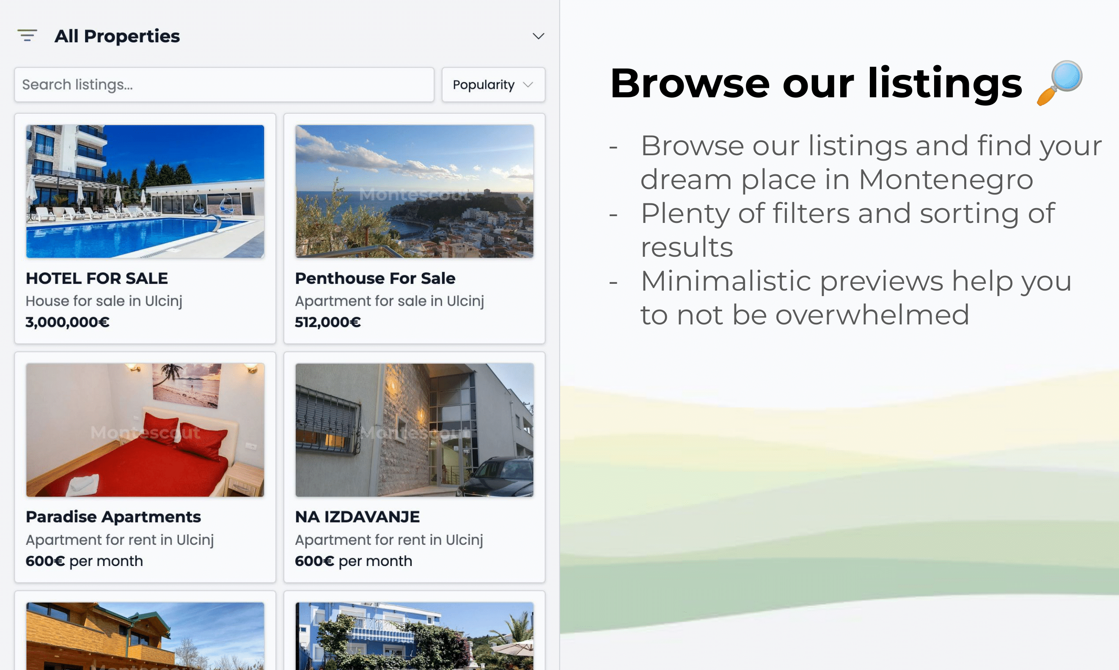This screenshot has height=670, width=1119.
Task: Click the Penthouse For Sale title
Action: pos(375,278)
